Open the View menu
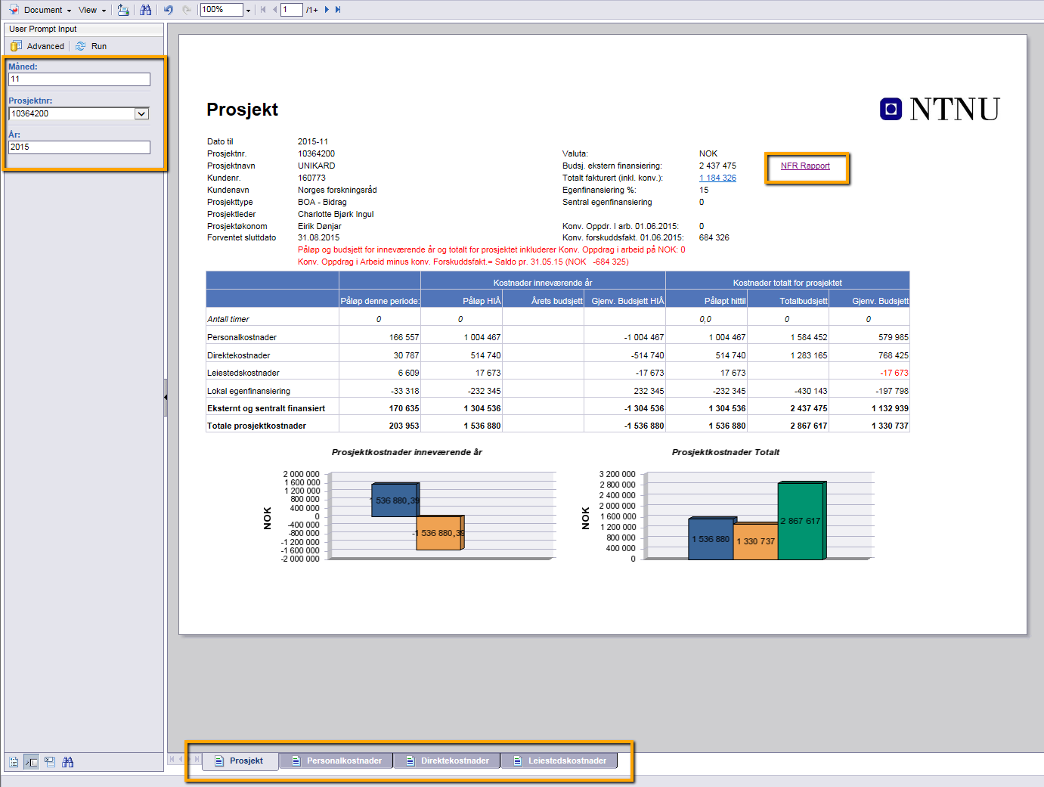Viewport: 1044px width, 787px height. click(91, 10)
